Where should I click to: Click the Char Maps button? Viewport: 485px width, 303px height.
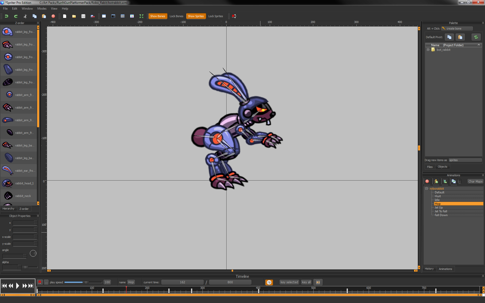click(x=475, y=181)
